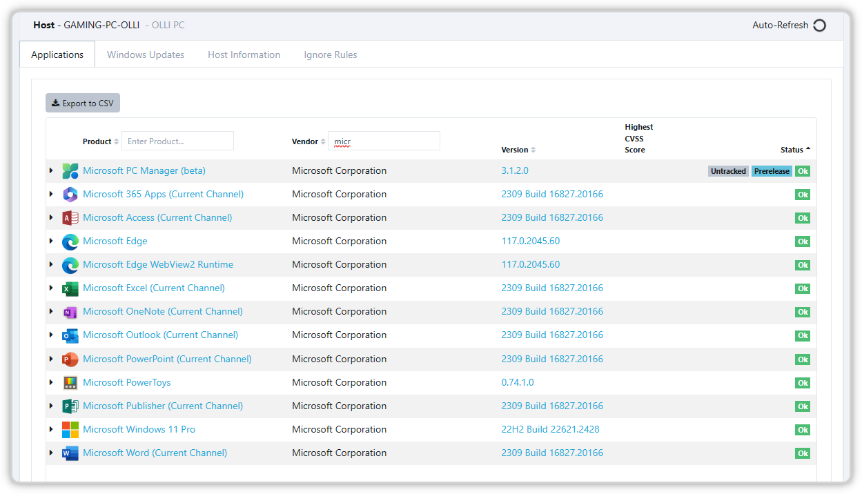Image resolution: width=862 pixels, height=494 pixels.
Task: Click the Microsoft Edge browser icon
Action: (70, 241)
